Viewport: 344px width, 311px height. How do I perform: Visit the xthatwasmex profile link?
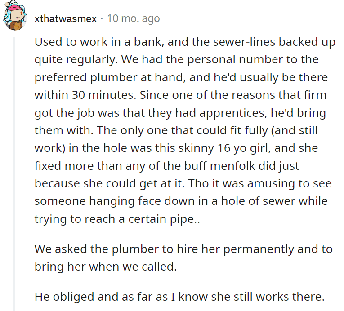(66, 18)
